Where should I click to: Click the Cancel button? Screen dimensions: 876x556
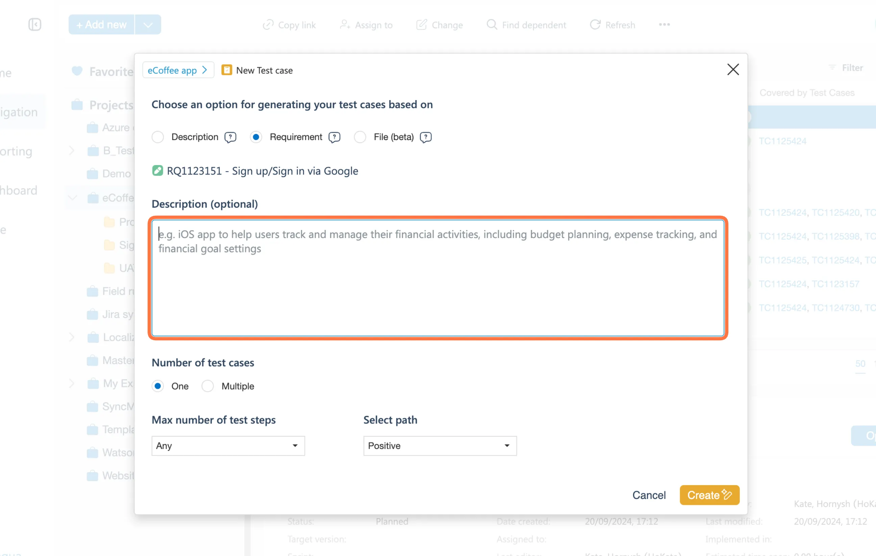649,495
